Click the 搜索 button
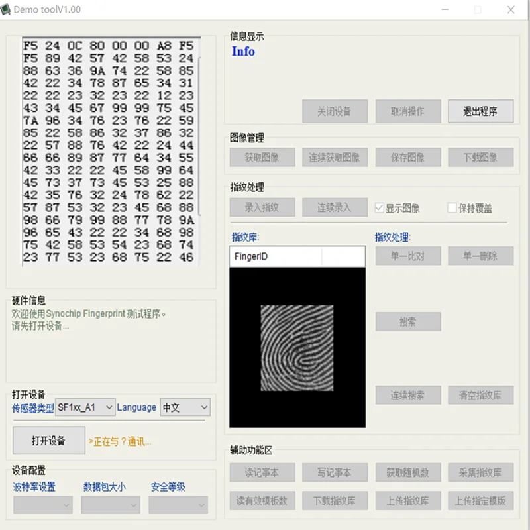The height and width of the screenshot is (530, 530). [x=408, y=321]
